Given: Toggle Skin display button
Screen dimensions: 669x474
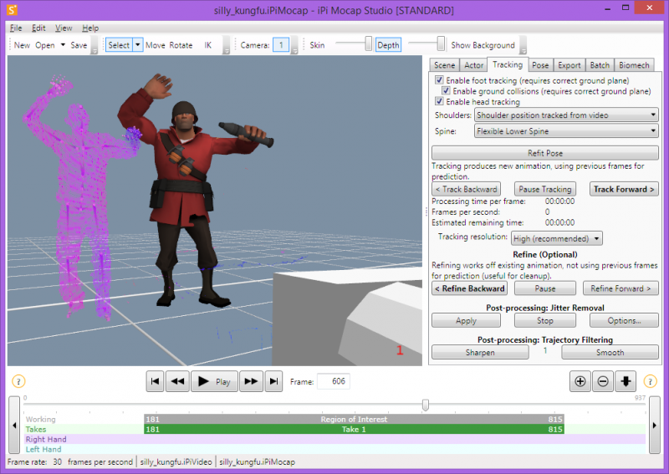Looking at the screenshot, I should tap(317, 45).
